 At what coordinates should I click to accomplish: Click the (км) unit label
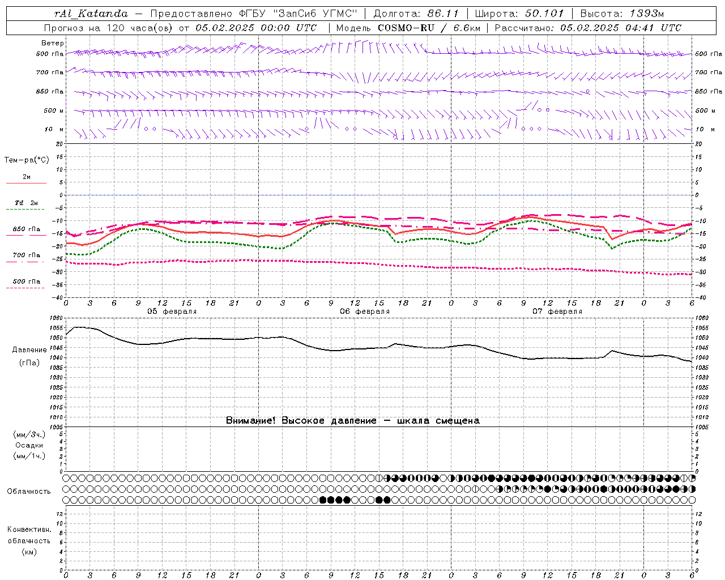(29, 551)
